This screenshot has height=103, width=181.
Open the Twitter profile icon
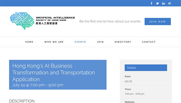tap(157, 3)
